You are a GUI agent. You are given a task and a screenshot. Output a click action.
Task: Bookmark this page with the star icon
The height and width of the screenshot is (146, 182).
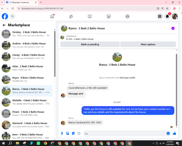167,8
